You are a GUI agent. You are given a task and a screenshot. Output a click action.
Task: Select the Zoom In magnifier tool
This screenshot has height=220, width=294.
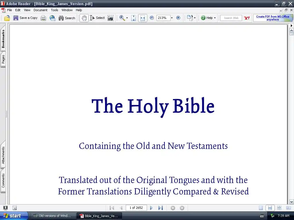[122, 18]
